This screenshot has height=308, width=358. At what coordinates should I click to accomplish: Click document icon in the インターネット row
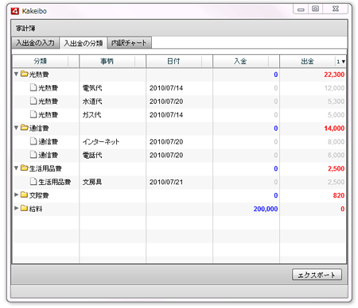[33, 141]
